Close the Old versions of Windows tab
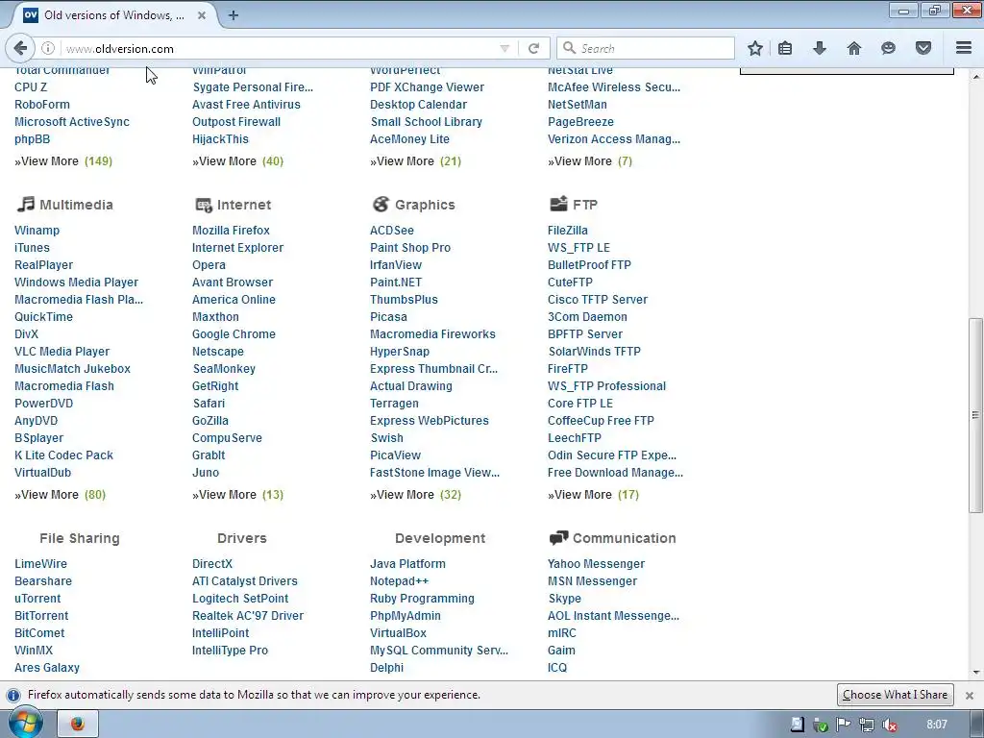The width and height of the screenshot is (984, 738). coord(202,15)
